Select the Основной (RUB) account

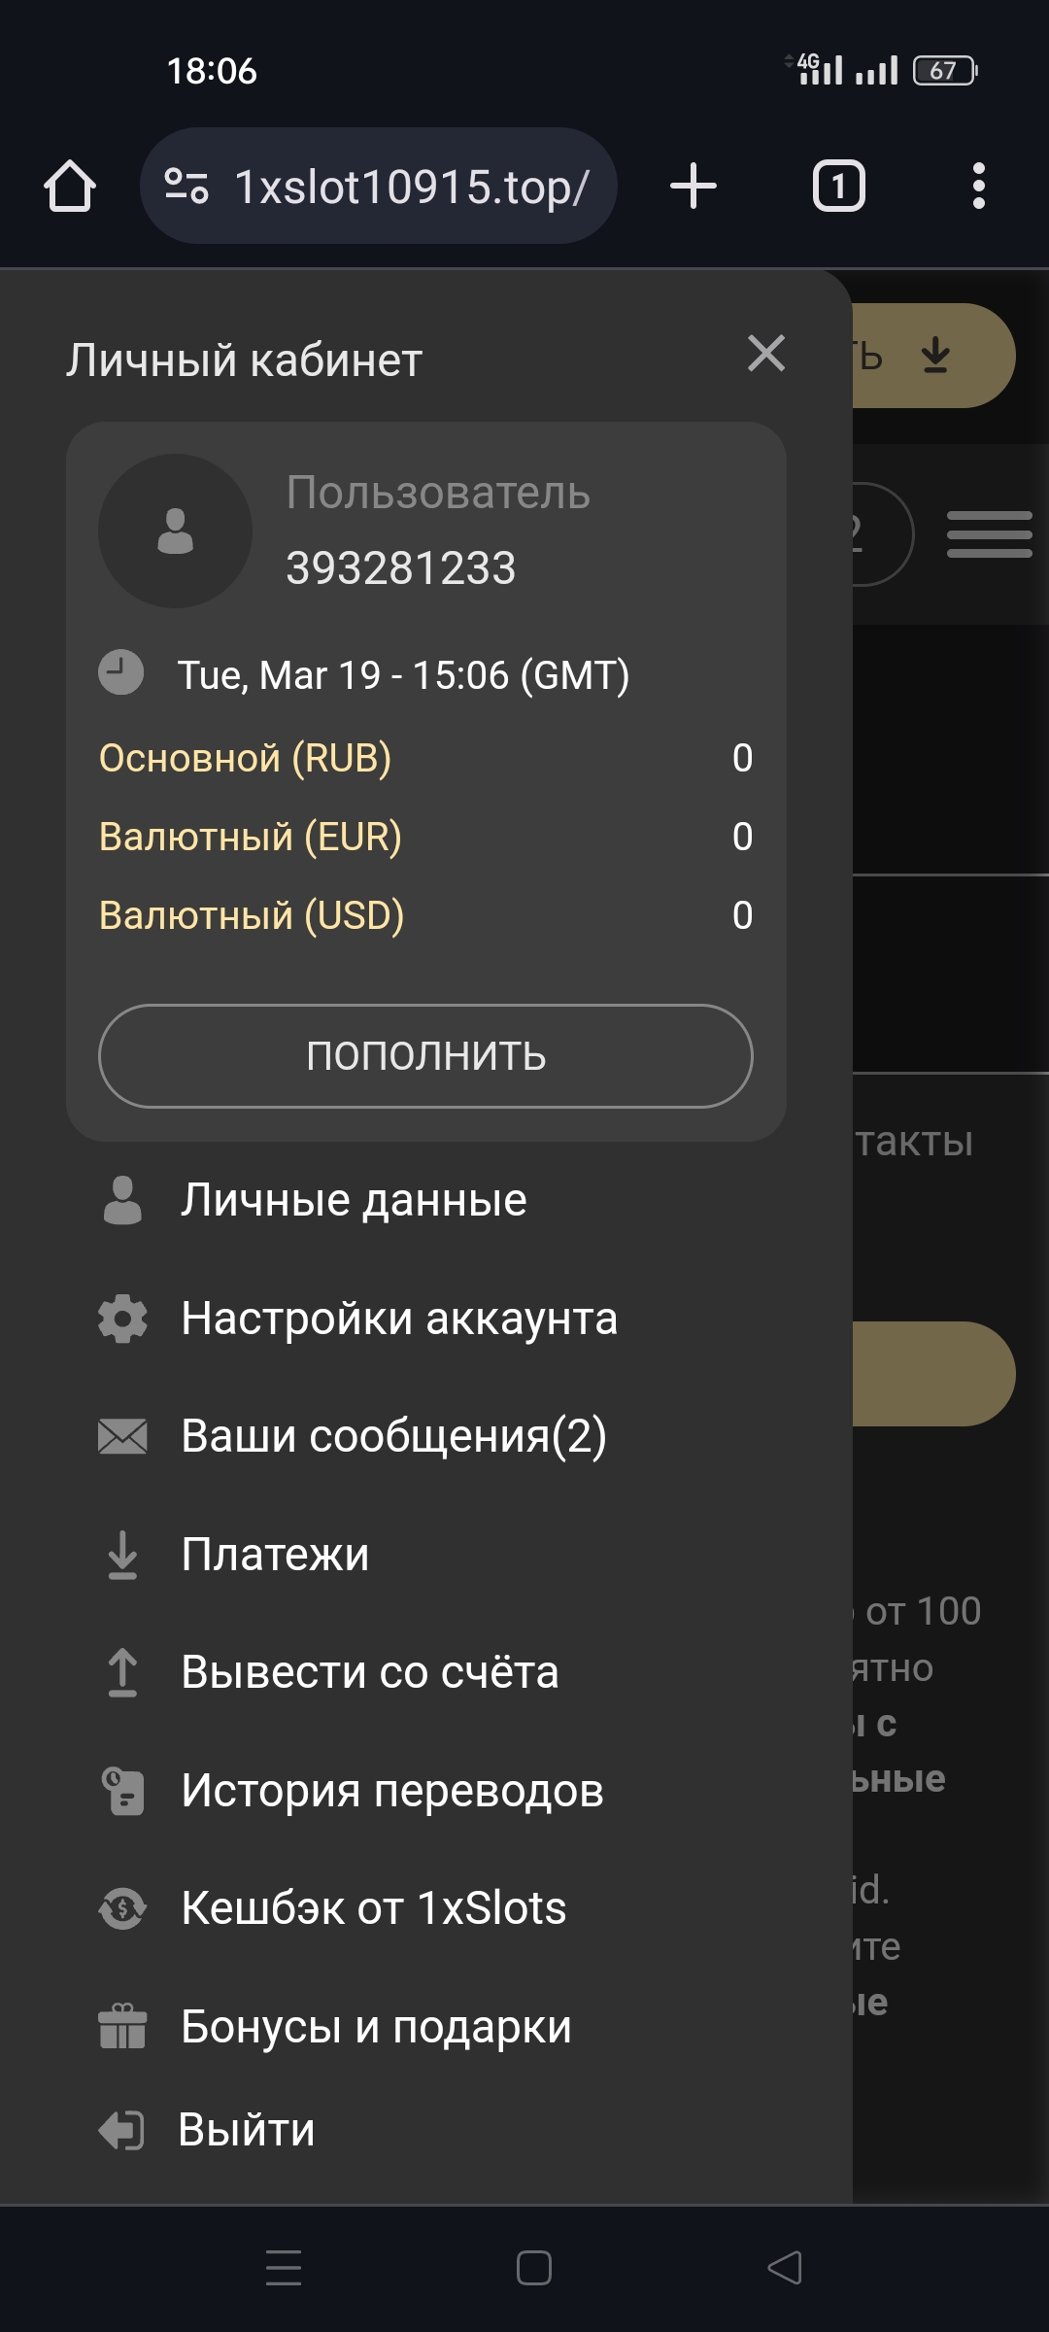(x=246, y=758)
